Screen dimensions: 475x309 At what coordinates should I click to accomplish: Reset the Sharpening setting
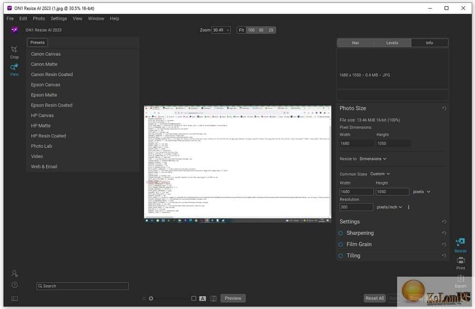pos(444,233)
